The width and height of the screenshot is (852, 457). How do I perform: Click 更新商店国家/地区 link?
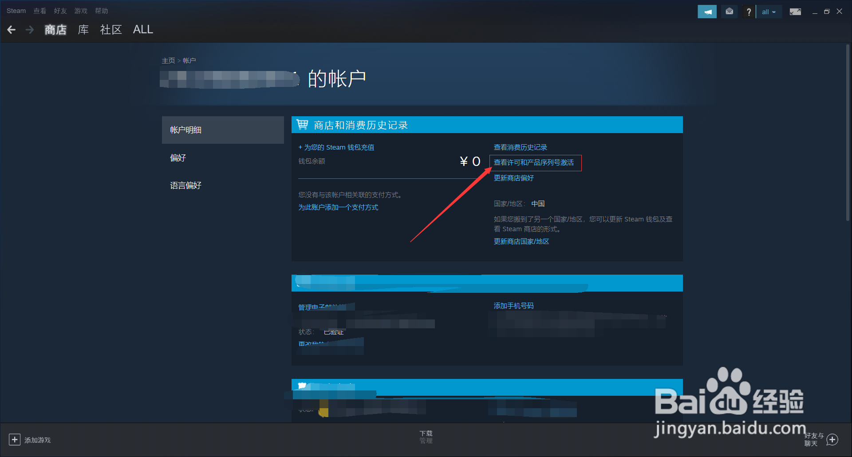(521, 241)
